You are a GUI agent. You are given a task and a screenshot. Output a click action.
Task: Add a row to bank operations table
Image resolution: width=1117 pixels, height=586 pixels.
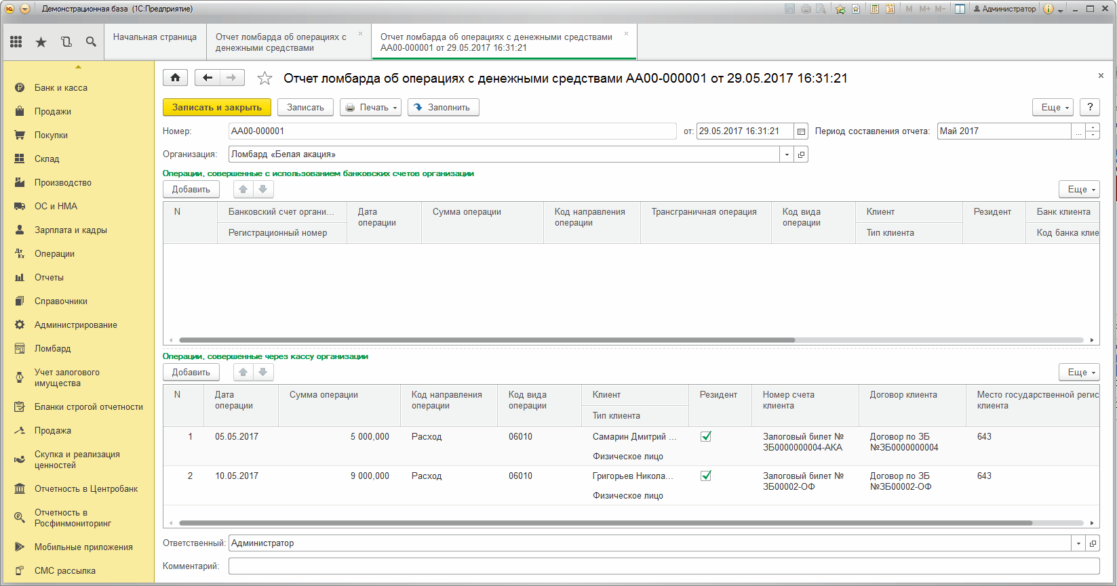[191, 189]
